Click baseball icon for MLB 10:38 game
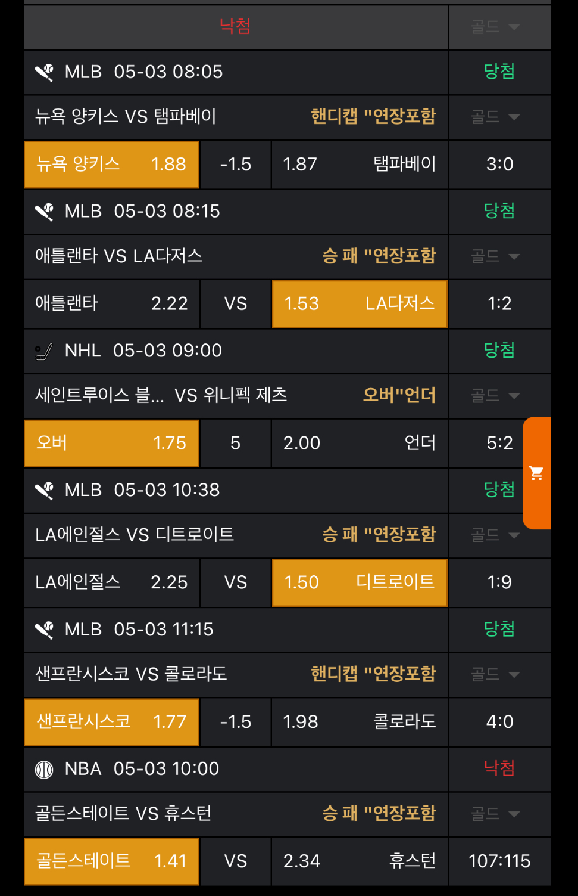Screen dimensions: 578x896 44,491
